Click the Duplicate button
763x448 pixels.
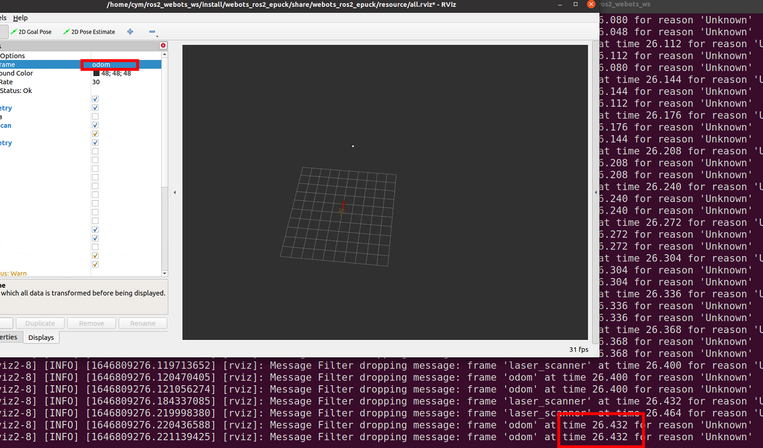click(39, 323)
